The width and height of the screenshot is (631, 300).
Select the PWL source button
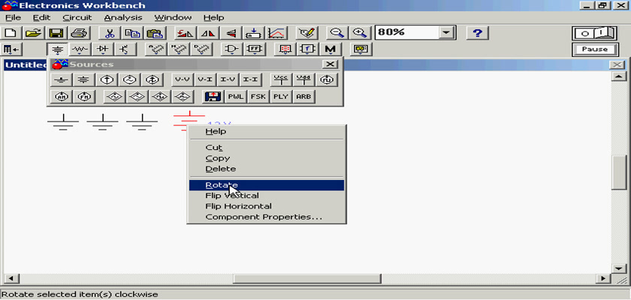236,97
